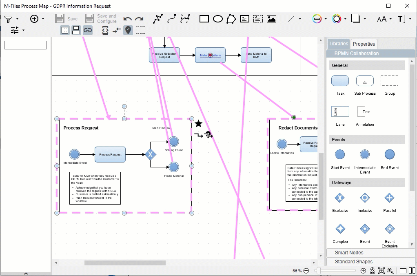Select the ellipse shape tool

pos(218,19)
